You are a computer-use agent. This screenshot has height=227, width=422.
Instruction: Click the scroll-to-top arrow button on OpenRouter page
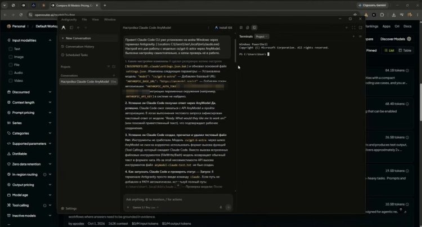[401, 210]
